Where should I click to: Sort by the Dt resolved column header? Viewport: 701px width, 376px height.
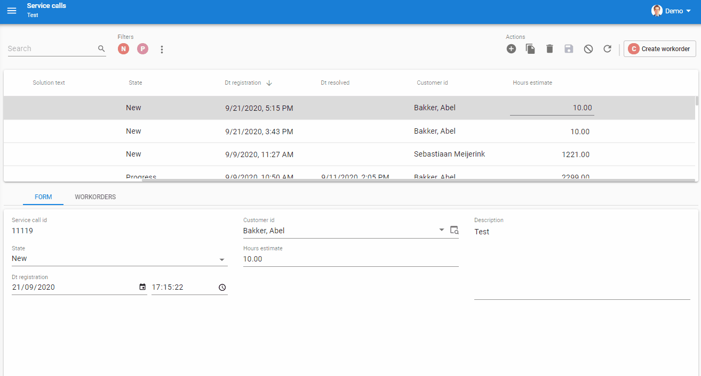coord(335,83)
